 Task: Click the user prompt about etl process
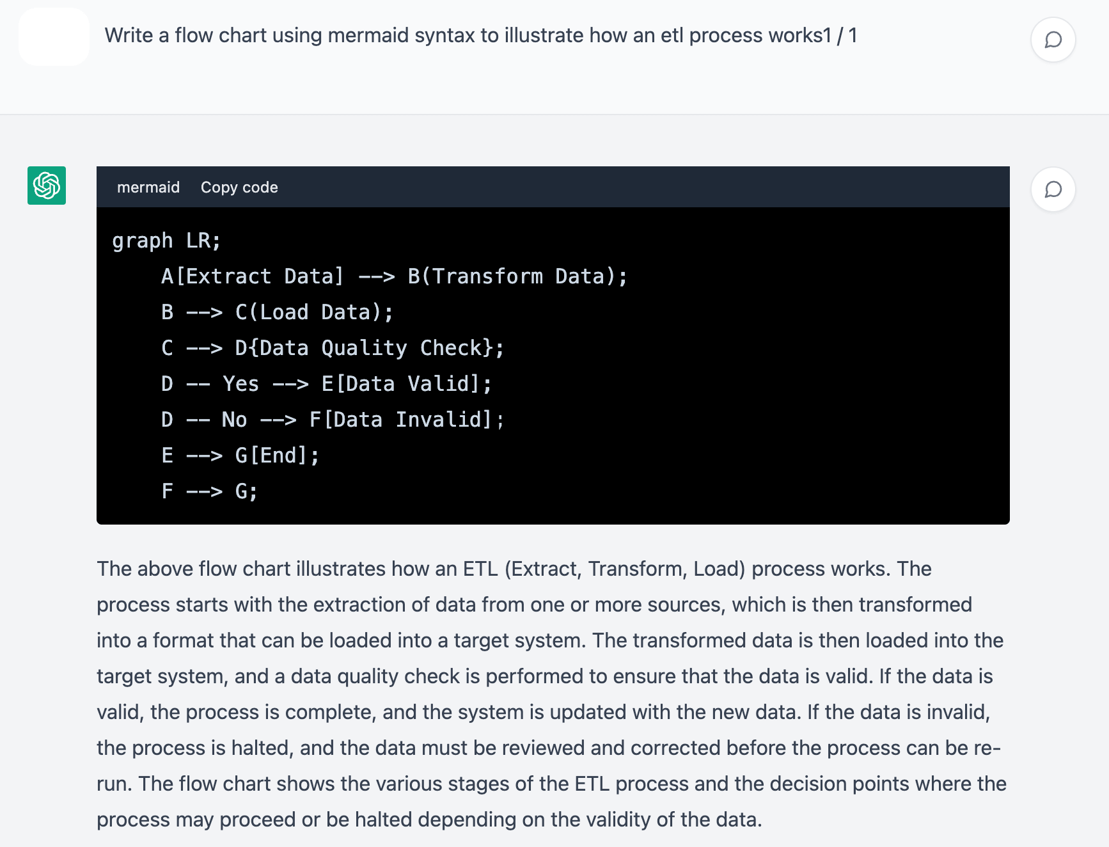[468, 35]
